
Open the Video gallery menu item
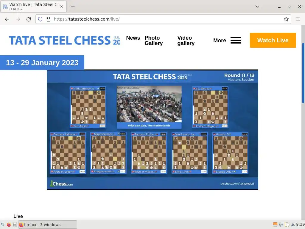[x=186, y=41]
